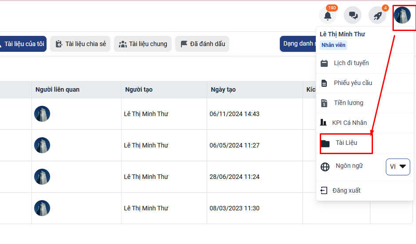Click avatar in the 06/11/2024 row
Viewport: 416px width, 244px height.
tap(42, 114)
